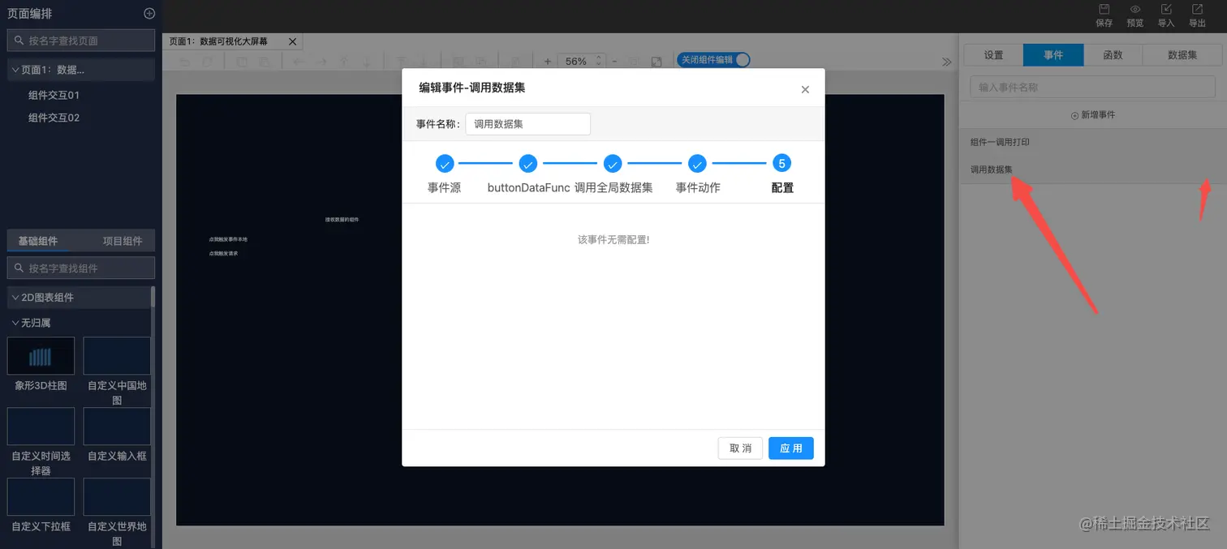Screen dimensions: 1227x549
Task: Go to the 调用全局数据集 step circle
Action: 613,164
